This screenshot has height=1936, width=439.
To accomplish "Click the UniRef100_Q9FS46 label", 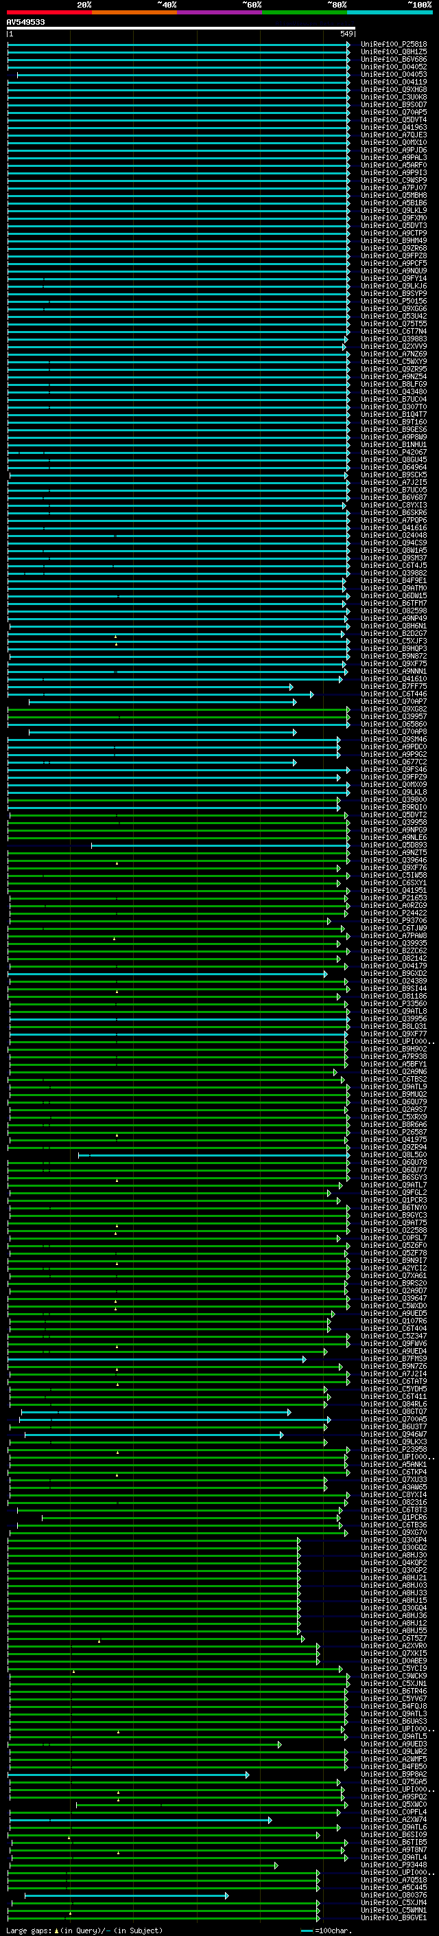I will coord(394,770).
